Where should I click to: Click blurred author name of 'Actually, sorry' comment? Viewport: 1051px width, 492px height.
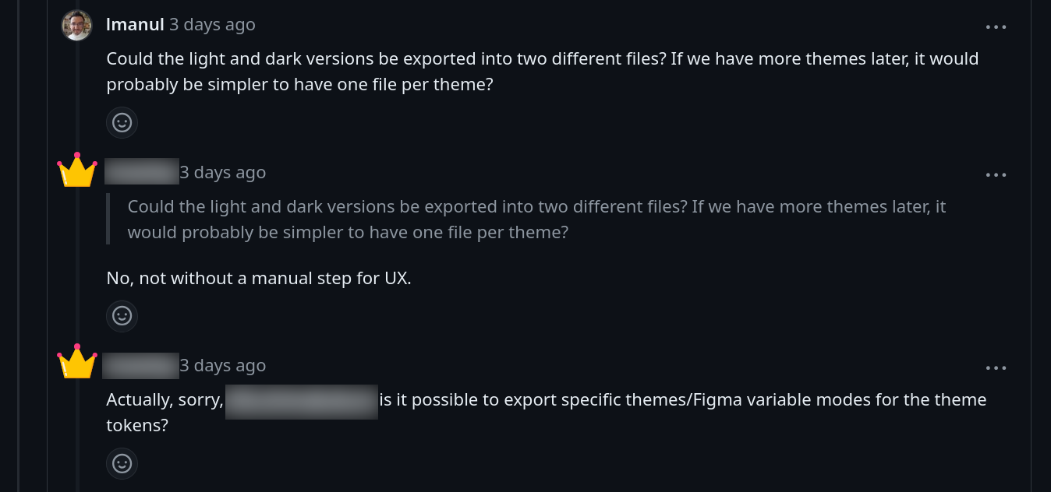point(141,365)
